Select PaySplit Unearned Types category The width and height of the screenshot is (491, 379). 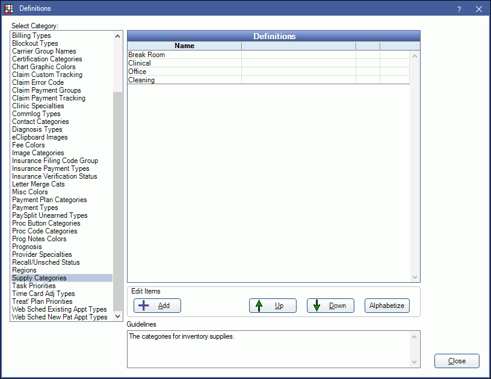62,215
